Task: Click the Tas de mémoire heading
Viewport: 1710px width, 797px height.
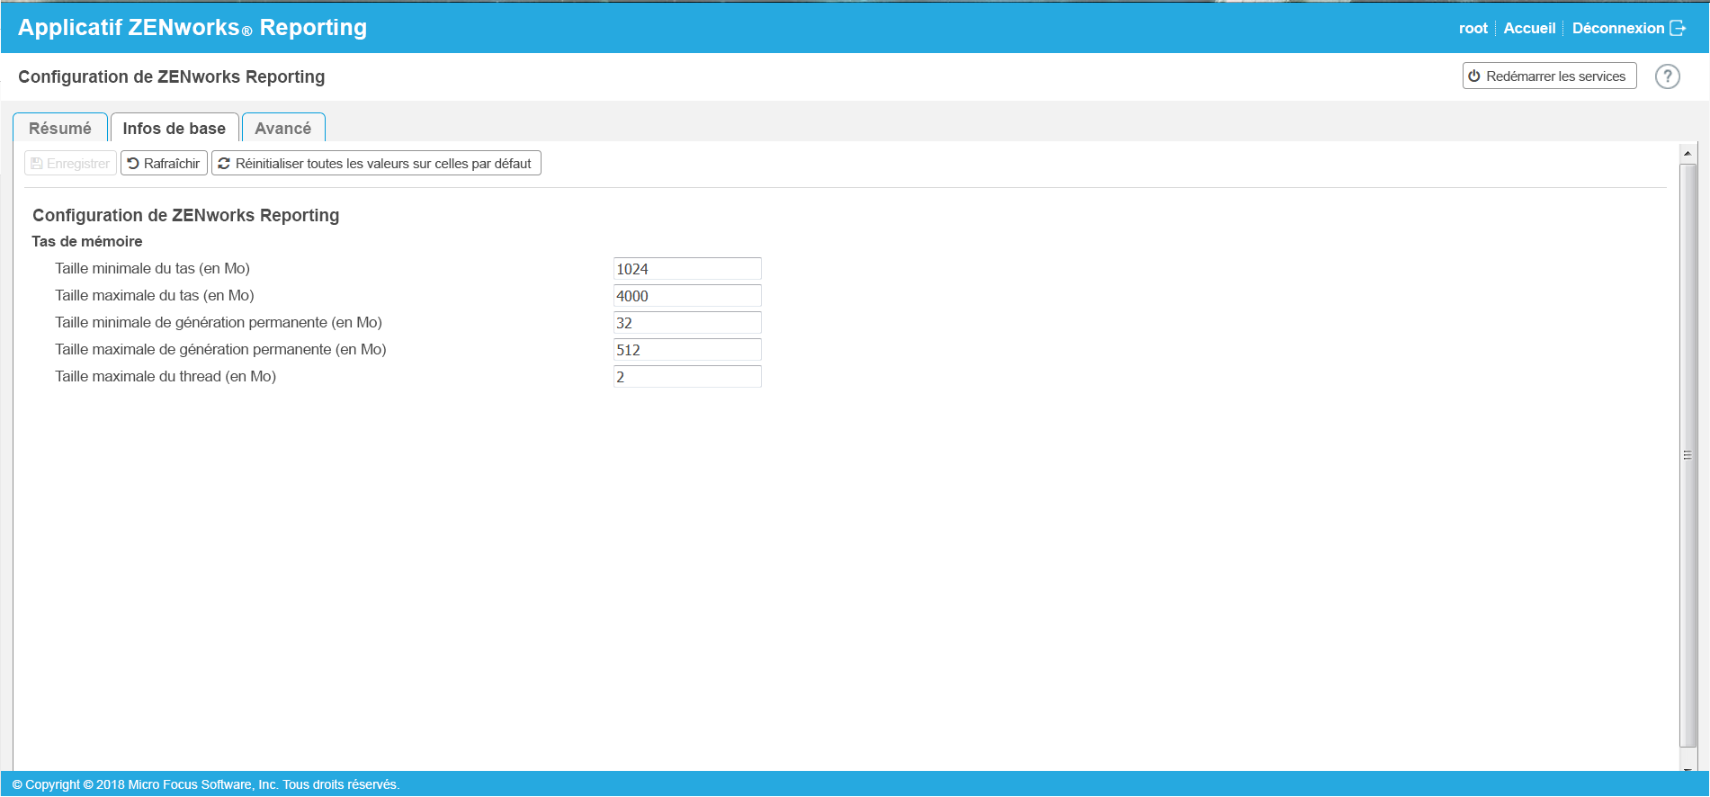Action: click(x=87, y=241)
